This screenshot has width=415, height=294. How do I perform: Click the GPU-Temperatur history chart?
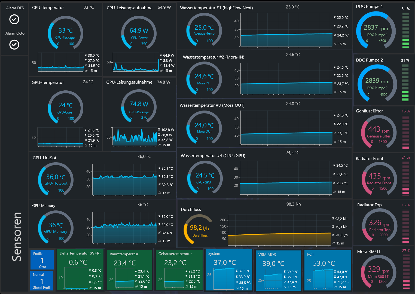click(60, 137)
